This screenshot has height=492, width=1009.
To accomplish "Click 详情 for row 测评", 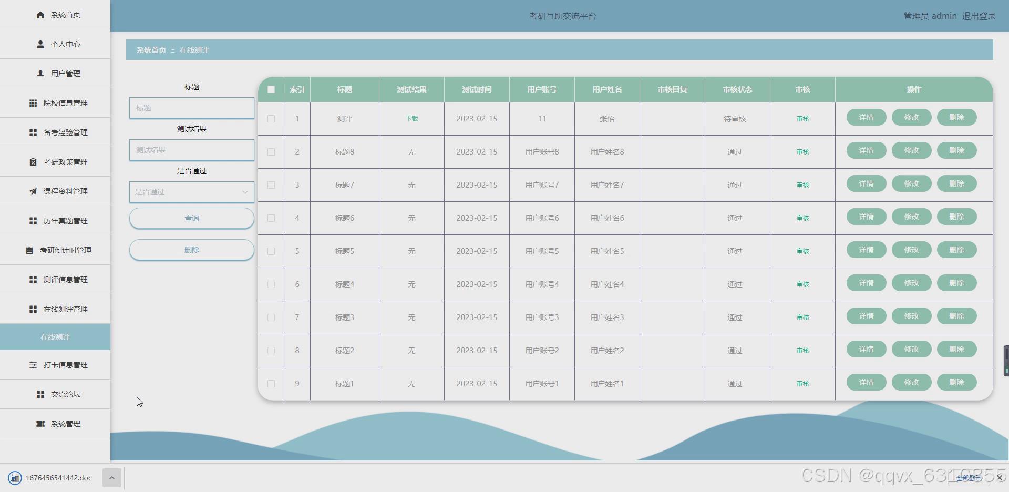I will coord(866,117).
